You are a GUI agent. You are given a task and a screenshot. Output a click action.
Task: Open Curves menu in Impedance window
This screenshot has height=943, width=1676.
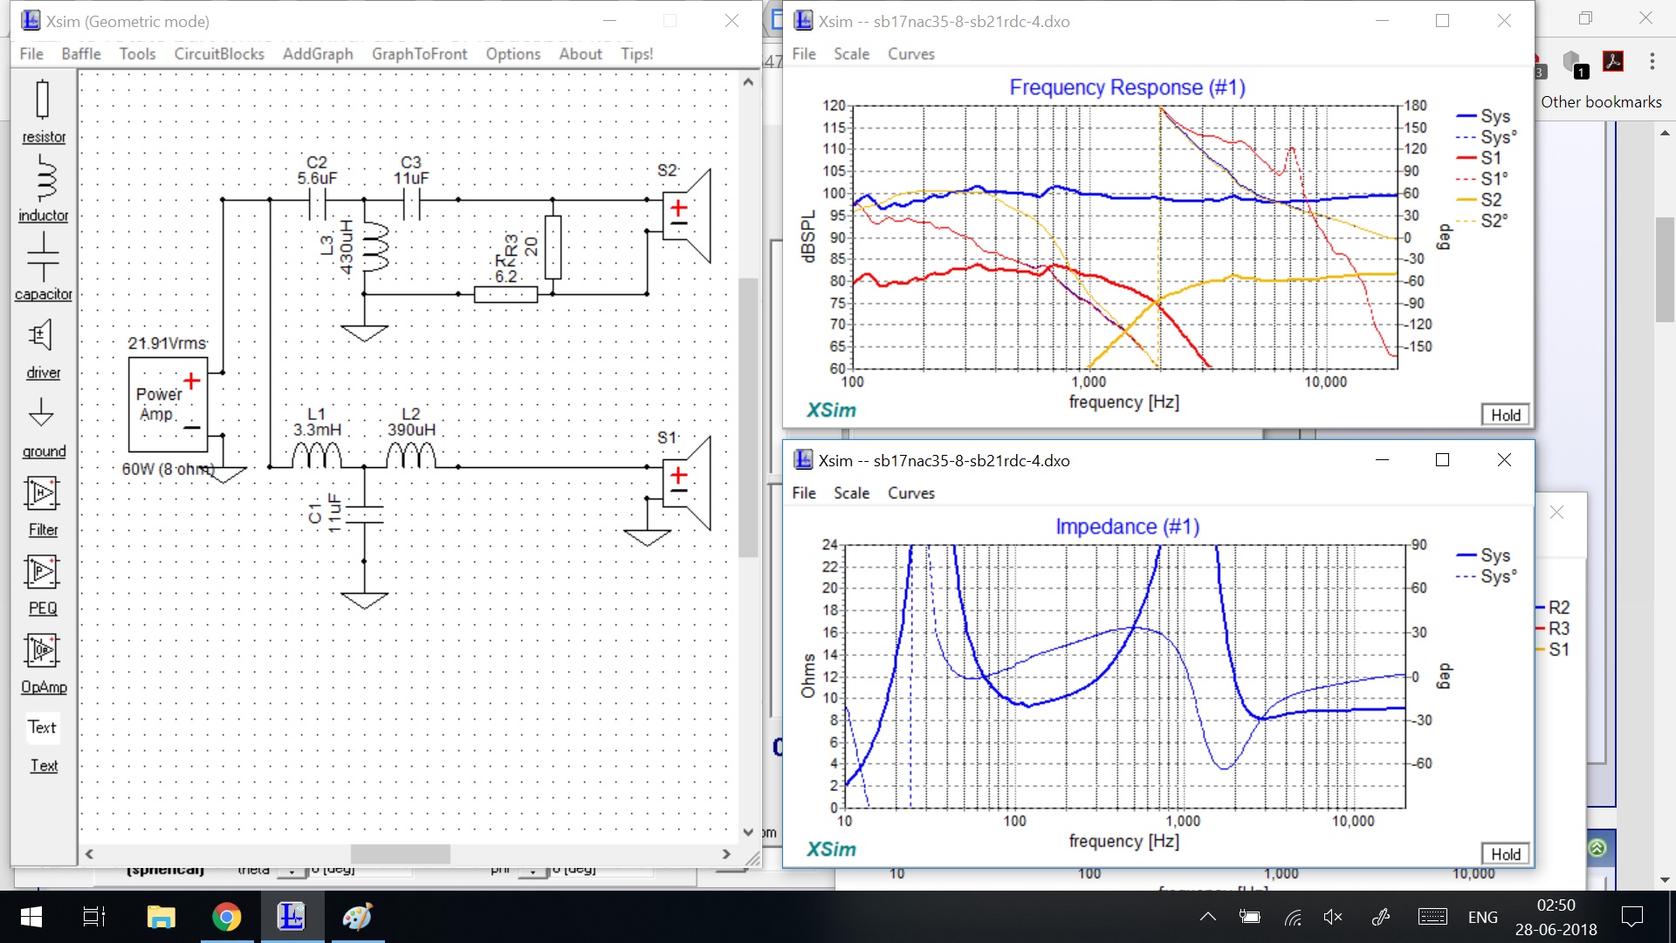[911, 493]
